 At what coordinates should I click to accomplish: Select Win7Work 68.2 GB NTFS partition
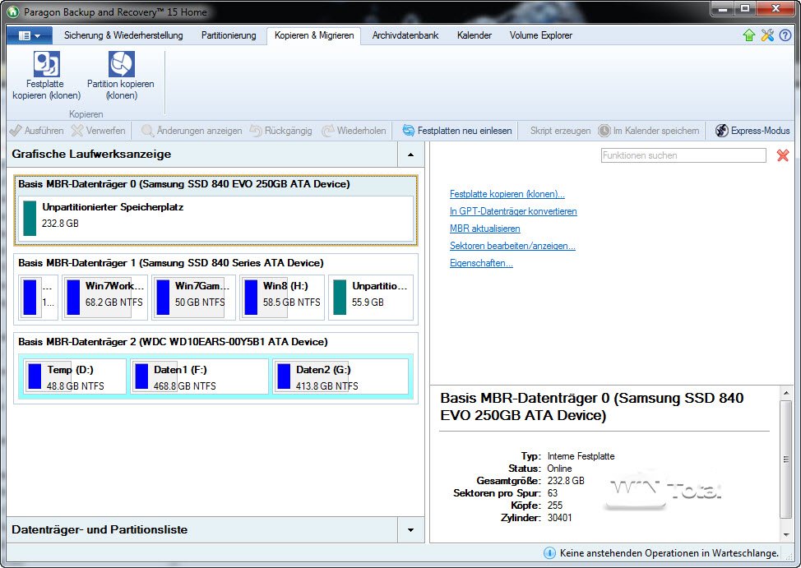pos(104,298)
